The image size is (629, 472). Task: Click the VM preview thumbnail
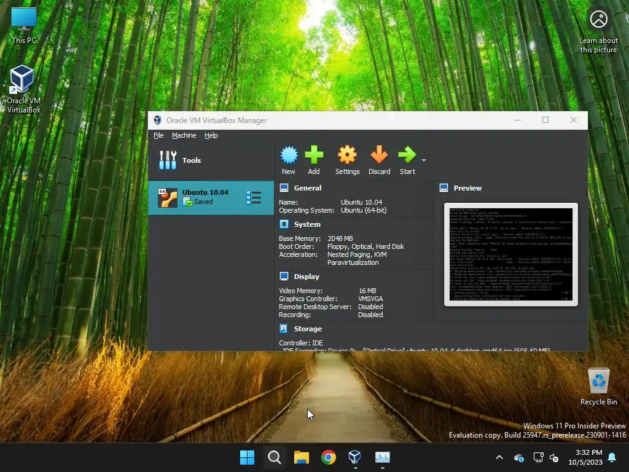click(510, 254)
